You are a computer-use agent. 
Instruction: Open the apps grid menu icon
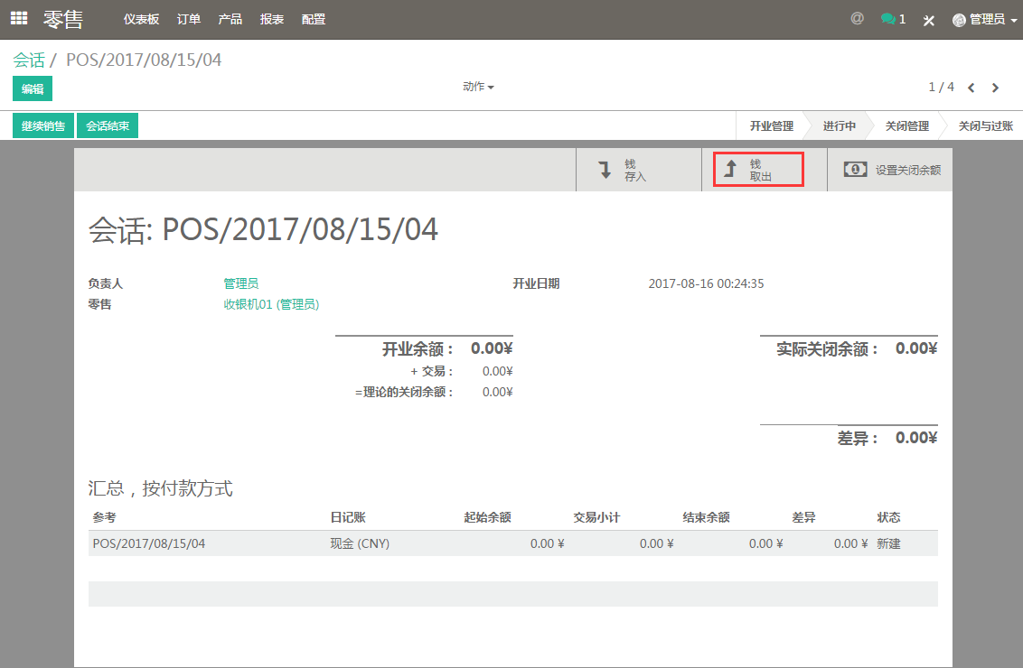pyautogui.click(x=19, y=18)
